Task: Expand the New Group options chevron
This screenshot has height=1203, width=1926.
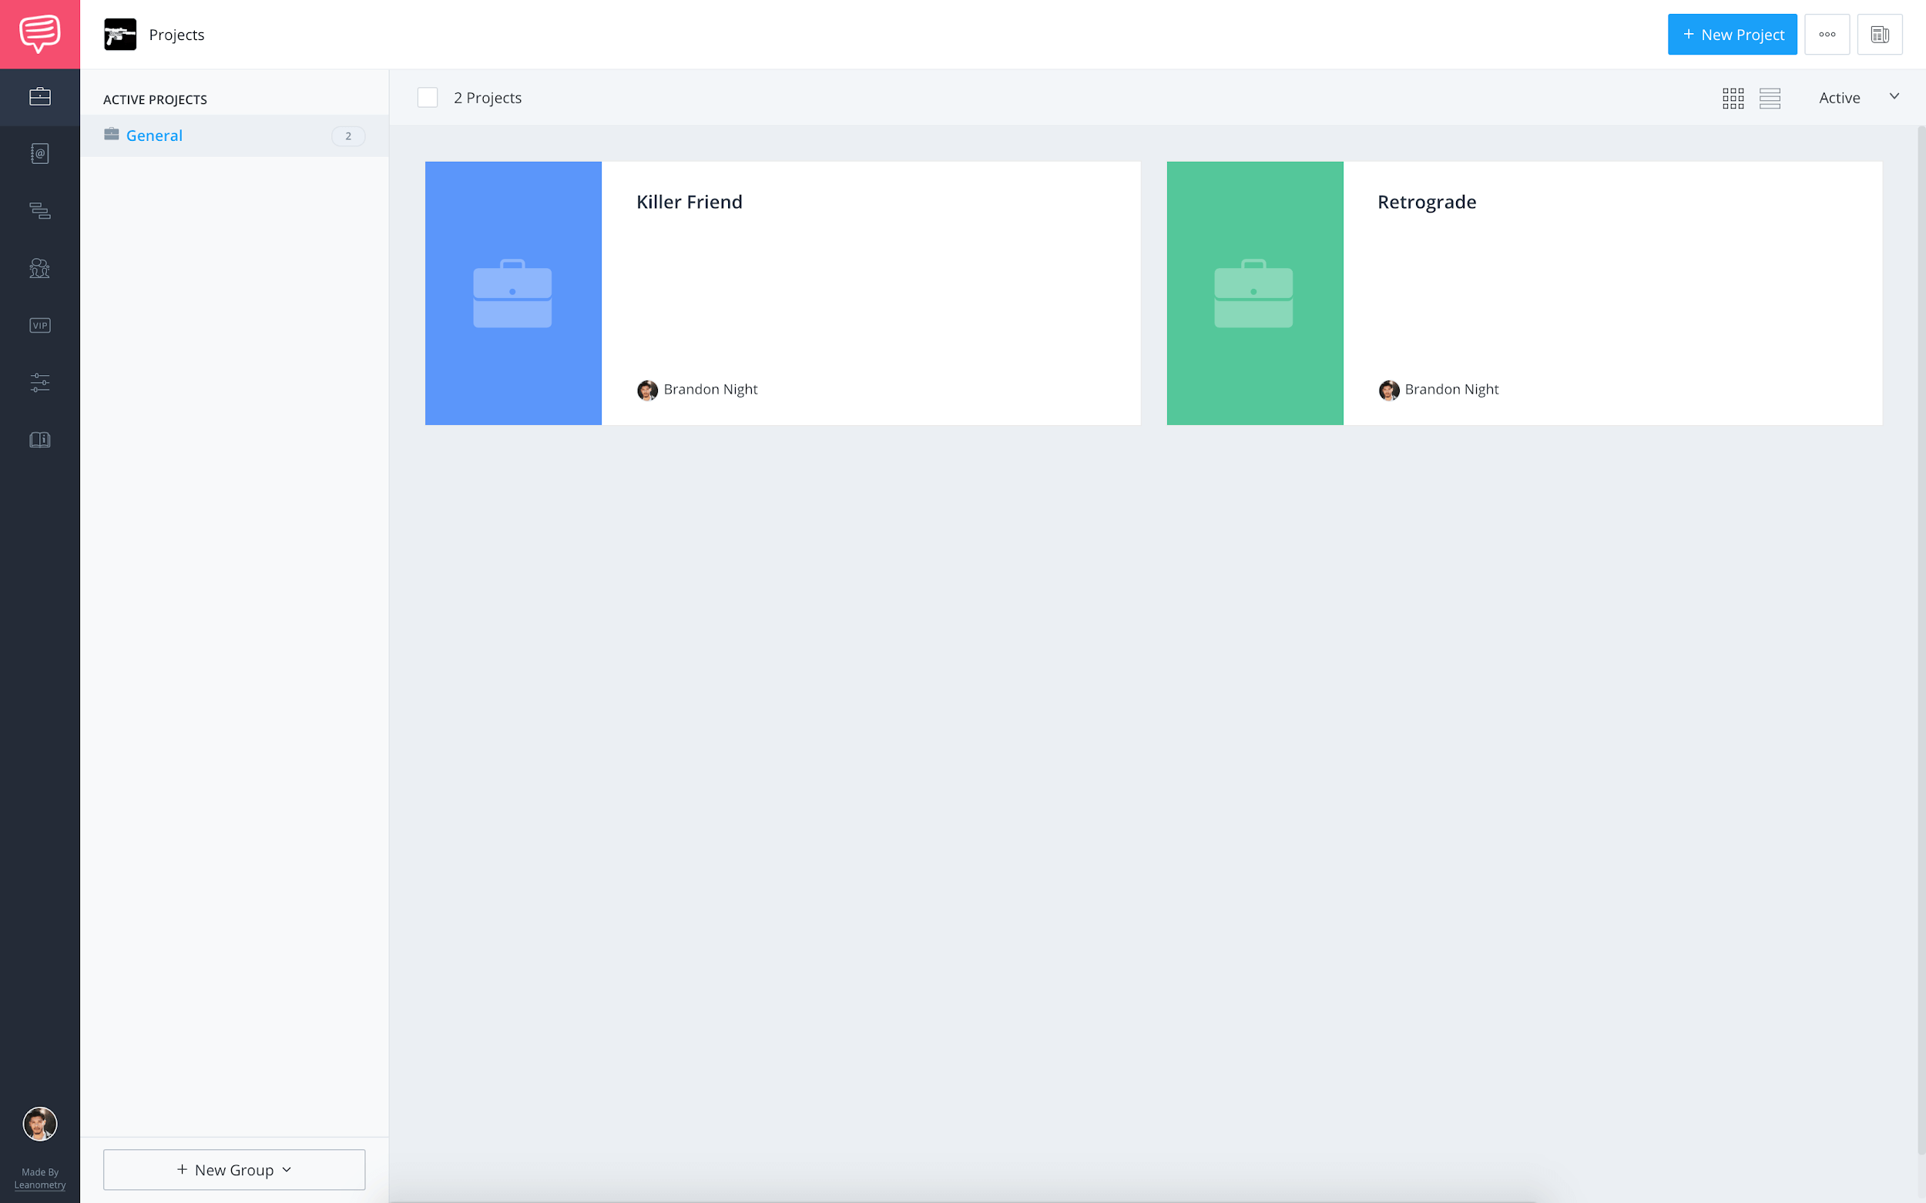Action: (287, 1168)
